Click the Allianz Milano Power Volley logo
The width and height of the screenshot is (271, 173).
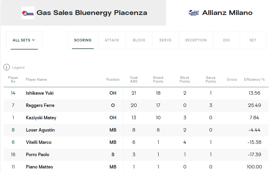pyautogui.click(x=194, y=13)
